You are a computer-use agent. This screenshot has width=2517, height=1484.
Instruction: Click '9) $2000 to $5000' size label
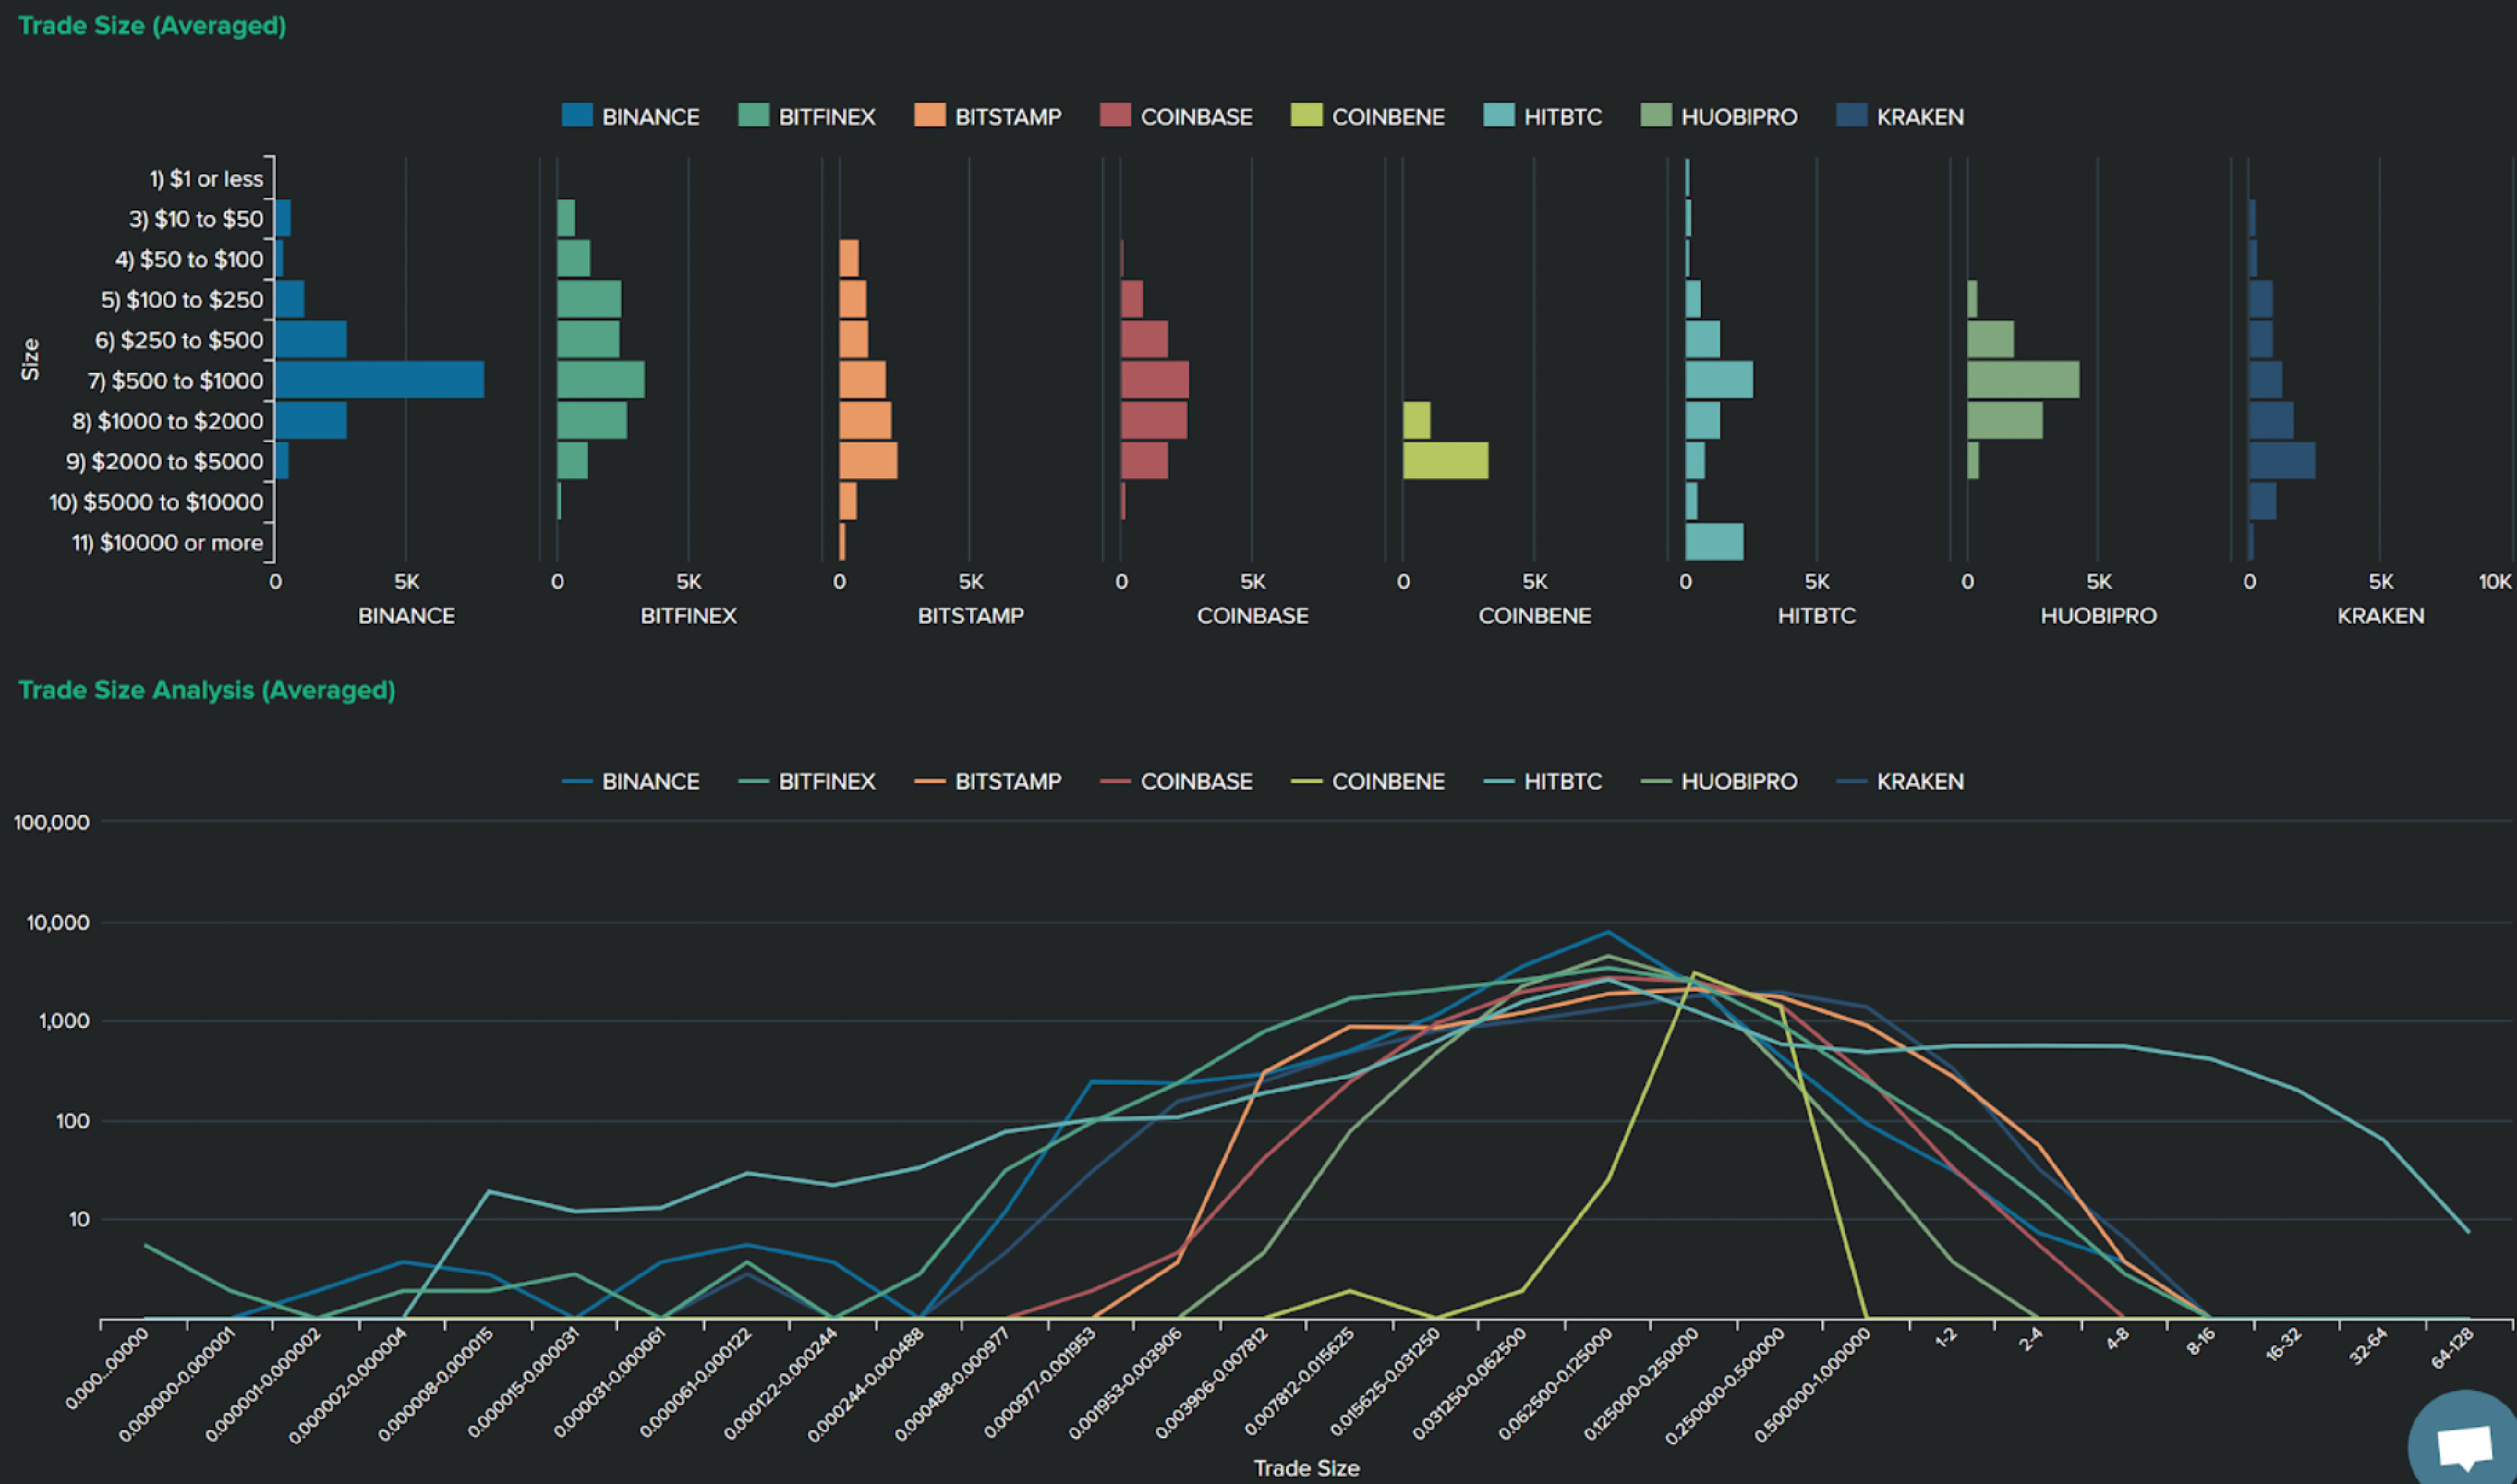165,462
